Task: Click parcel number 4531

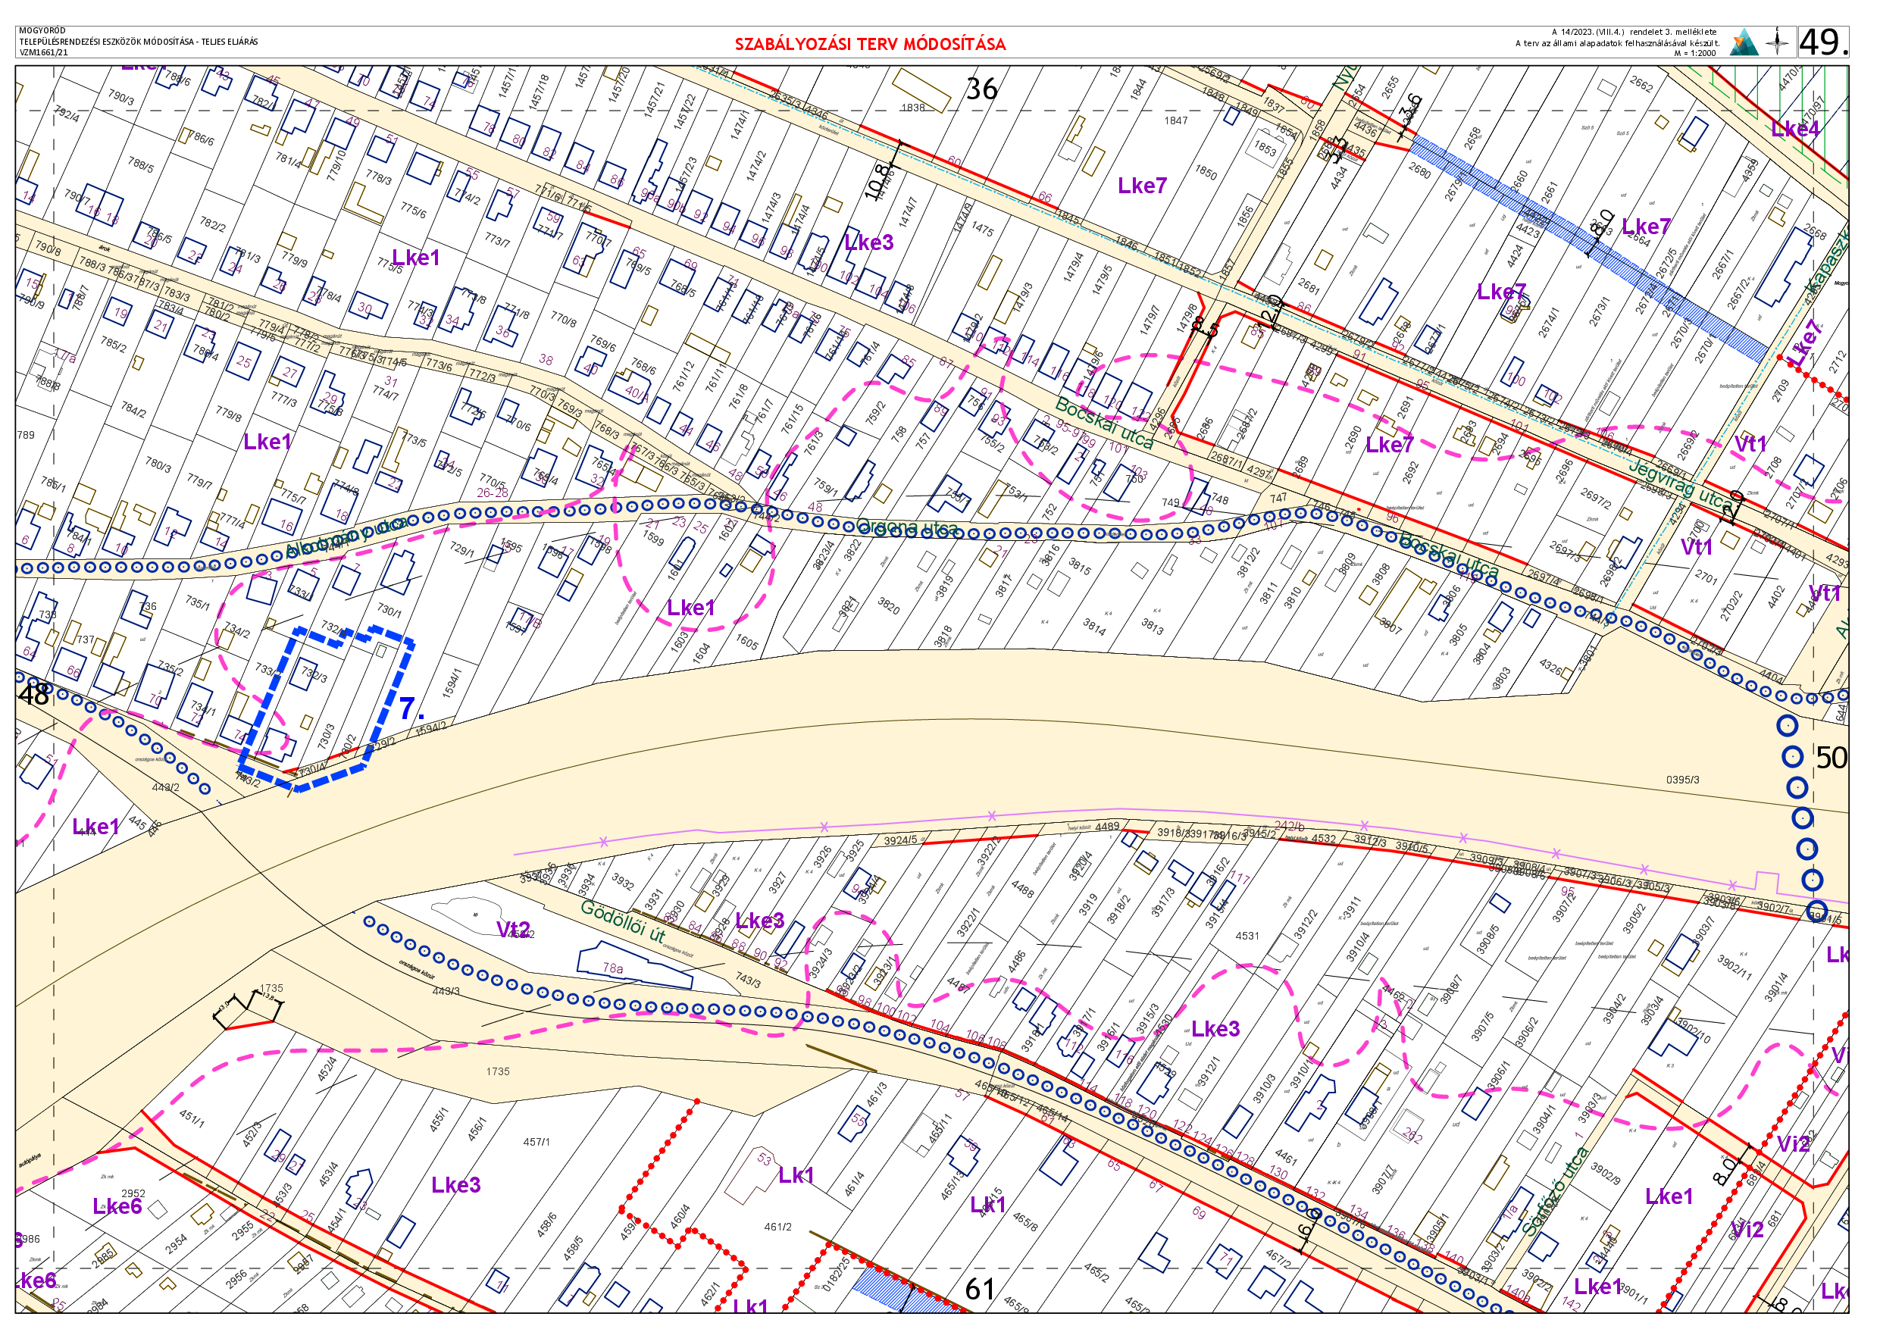Action: 1247,935
